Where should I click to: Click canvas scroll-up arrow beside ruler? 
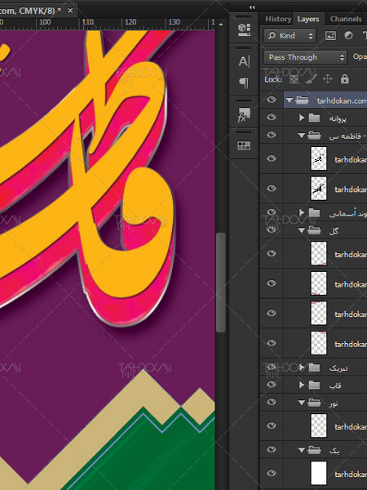point(221,24)
